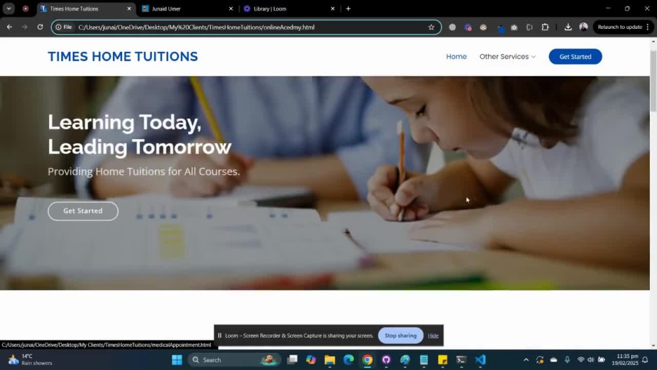Click the taskbar Search box
Image resolution: width=657 pixels, height=370 pixels.
(x=233, y=360)
